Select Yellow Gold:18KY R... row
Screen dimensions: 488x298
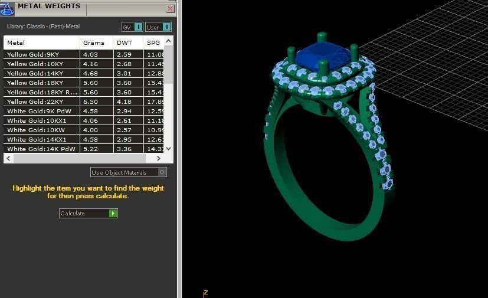(x=84, y=92)
